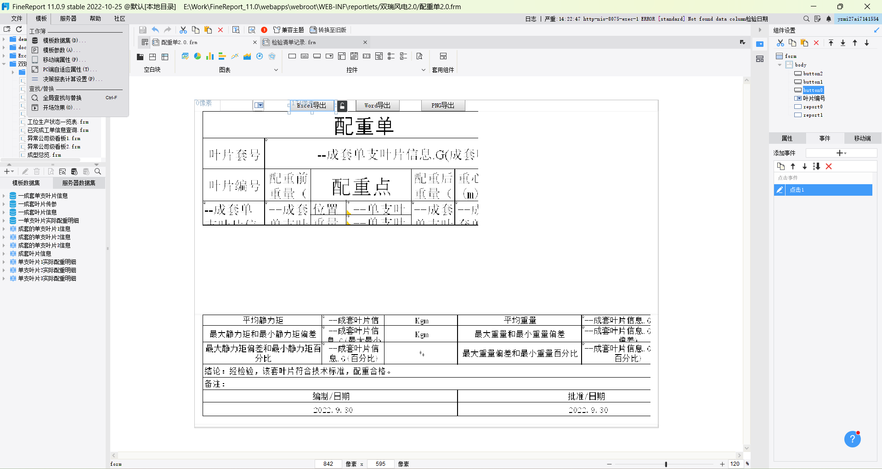Click the PNG导出 button on canvas

click(x=443, y=106)
